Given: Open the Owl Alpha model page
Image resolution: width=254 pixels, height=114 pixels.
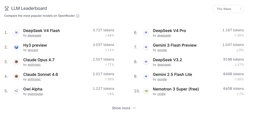Looking at the screenshot, I should [x=33, y=89].
